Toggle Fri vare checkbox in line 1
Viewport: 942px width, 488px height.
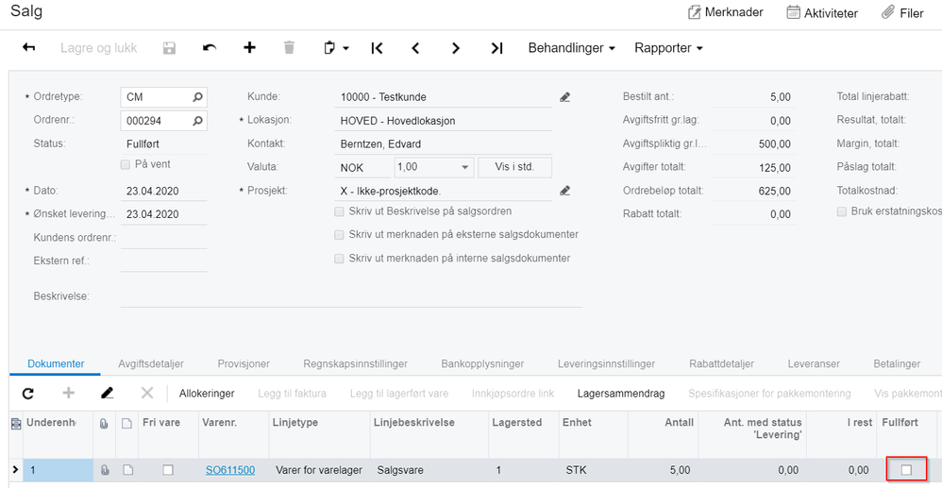[x=168, y=469]
